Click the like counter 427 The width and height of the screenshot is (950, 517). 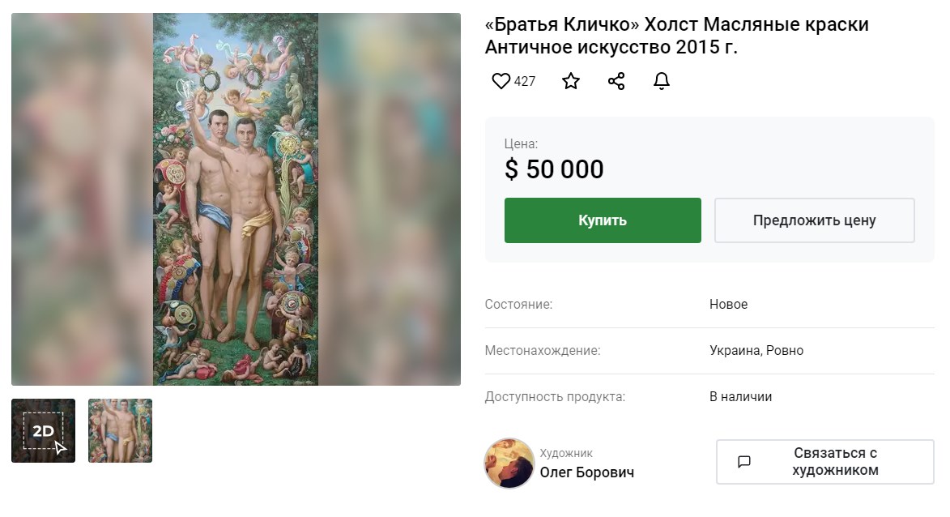coord(526,81)
